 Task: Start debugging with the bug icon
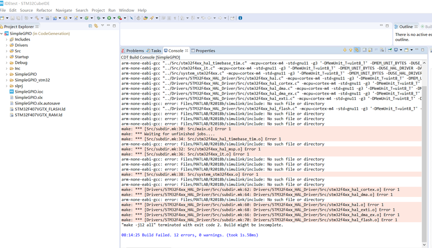pos(99,18)
